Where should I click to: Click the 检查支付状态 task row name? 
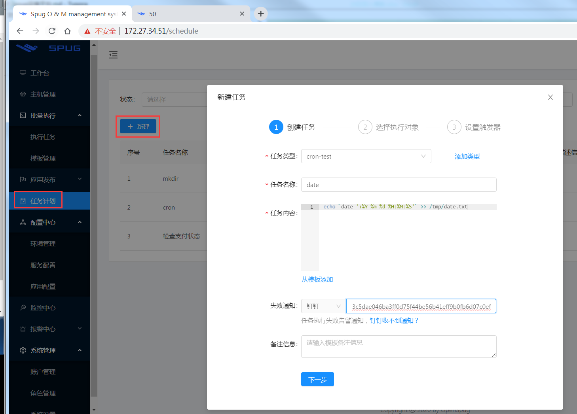tap(181, 236)
